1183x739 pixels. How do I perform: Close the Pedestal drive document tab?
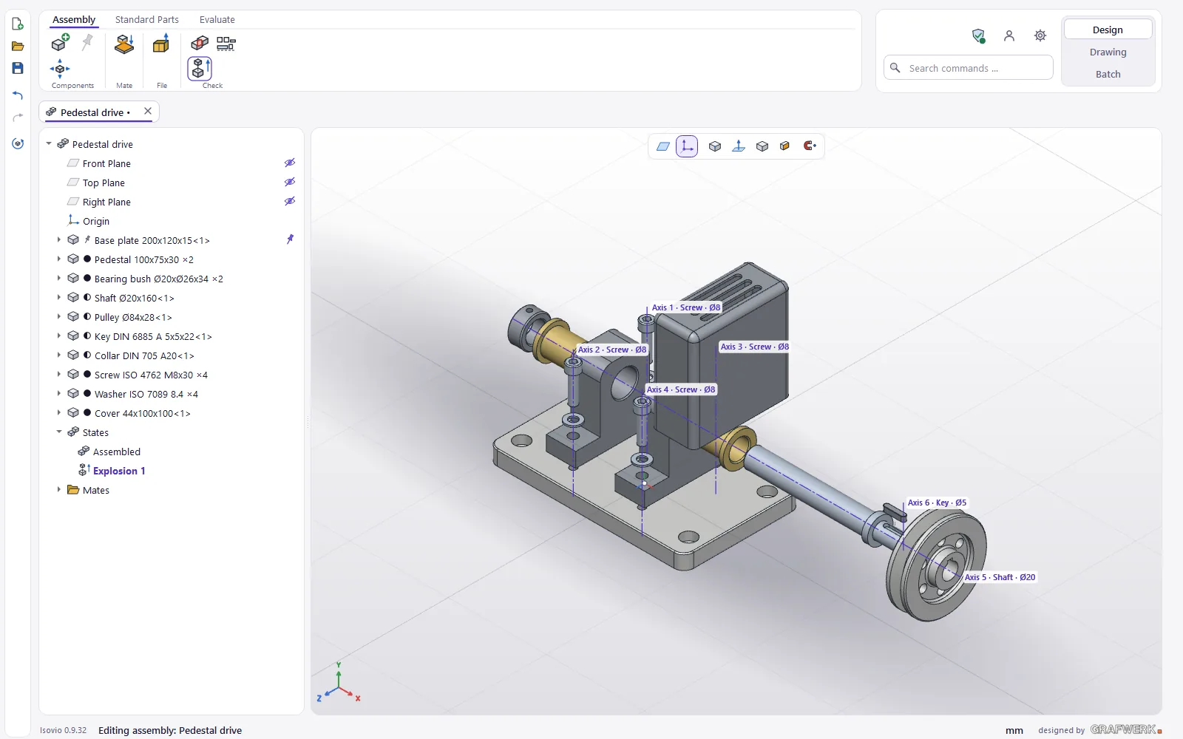tap(148, 112)
